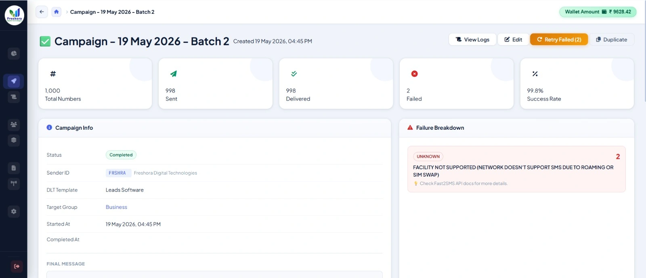Click the wallet icon in Wallet Amount badge
The height and width of the screenshot is (278, 646).
(604, 12)
